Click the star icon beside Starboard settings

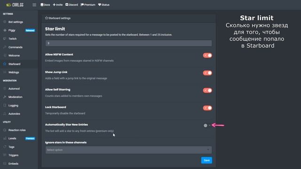[47, 18]
